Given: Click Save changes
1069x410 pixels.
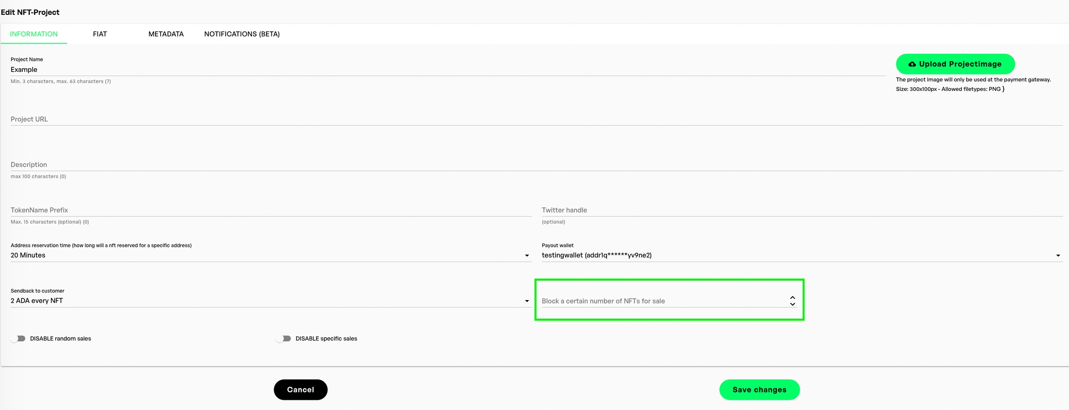Looking at the screenshot, I should pos(759,390).
